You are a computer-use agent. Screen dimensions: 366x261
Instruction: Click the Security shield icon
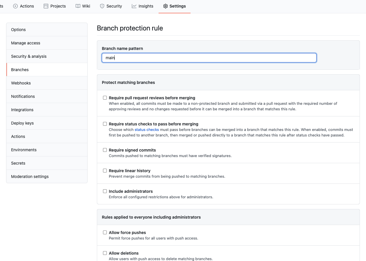tap(102, 6)
